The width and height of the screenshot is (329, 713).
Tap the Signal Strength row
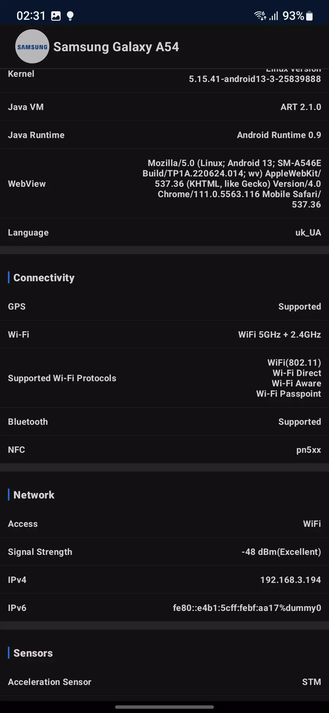[x=164, y=552]
